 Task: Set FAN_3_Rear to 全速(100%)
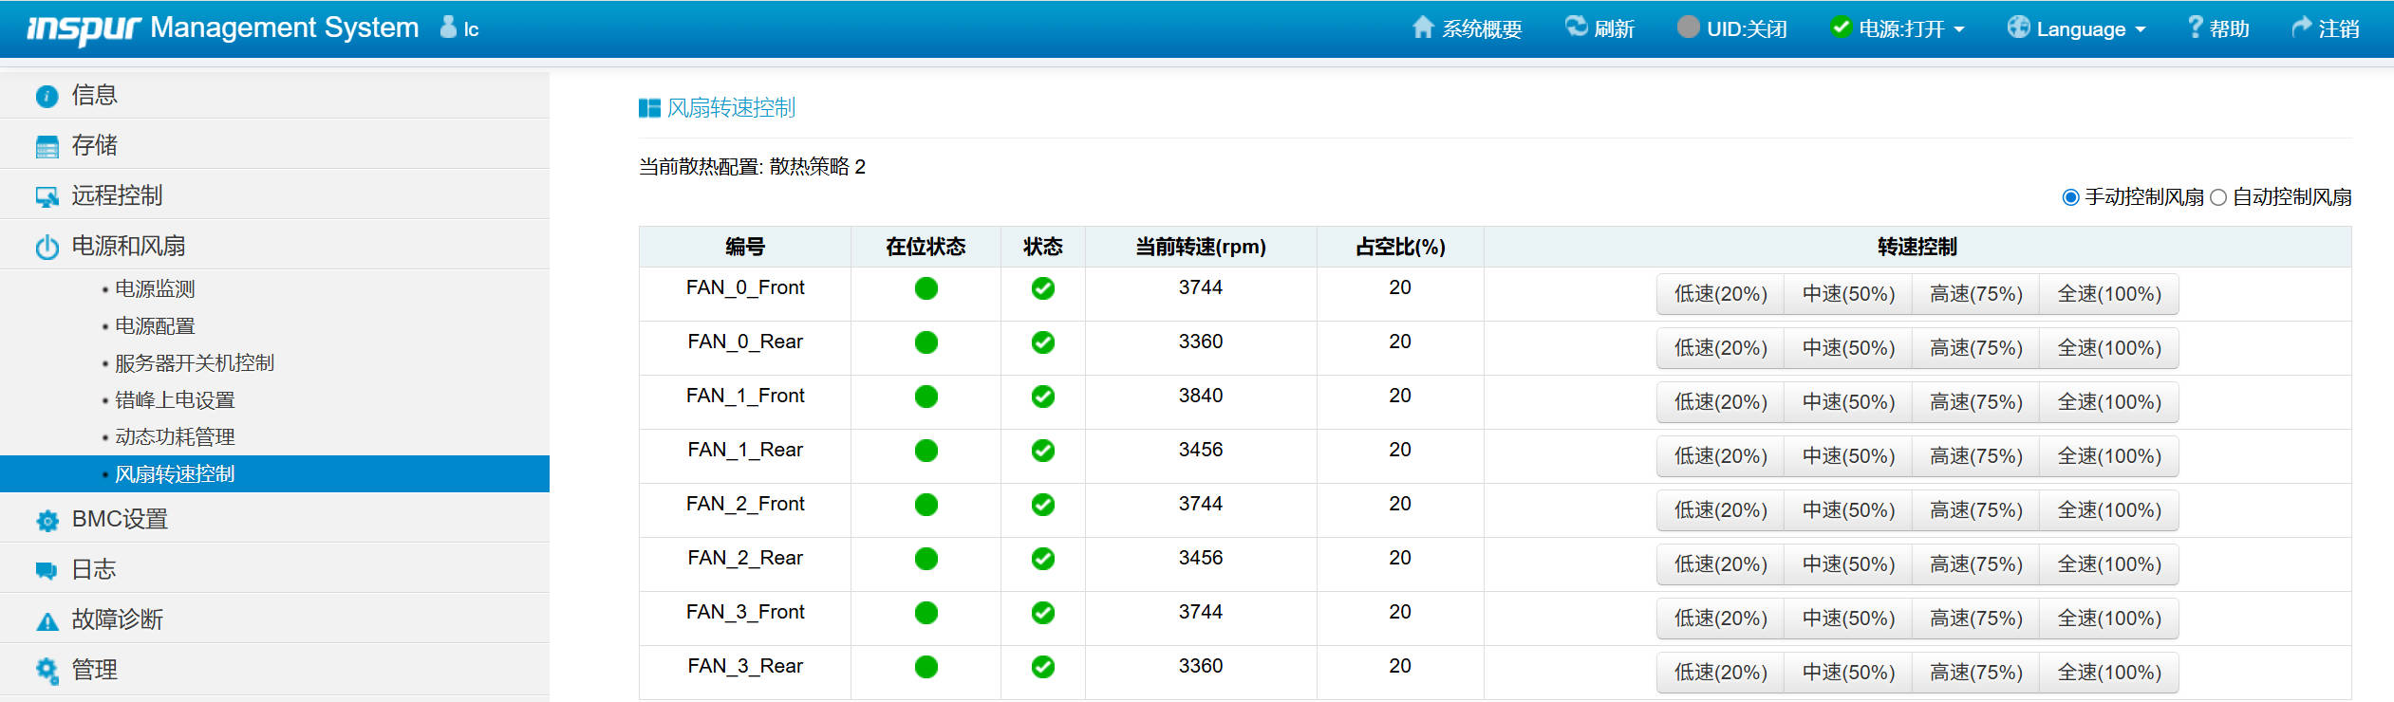point(2109,673)
